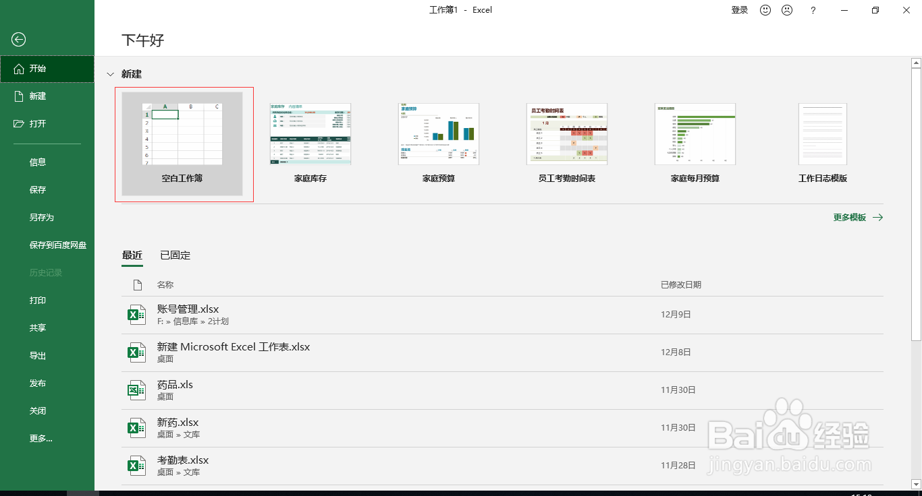Open 账号管理.xlsx from recent files
This screenshot has width=922, height=496.
click(x=502, y=315)
